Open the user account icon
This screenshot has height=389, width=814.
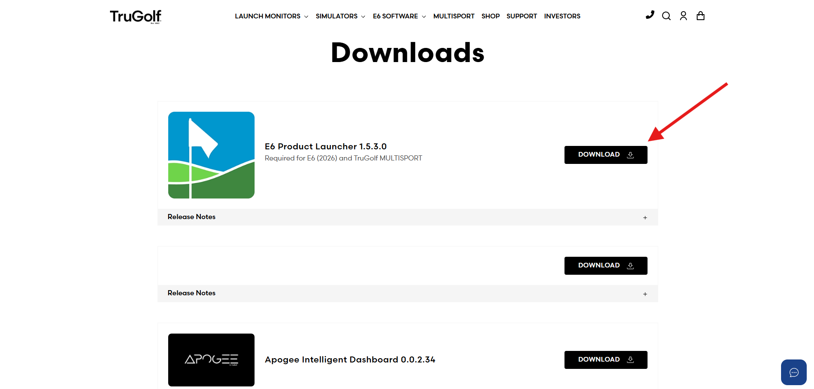coord(683,16)
